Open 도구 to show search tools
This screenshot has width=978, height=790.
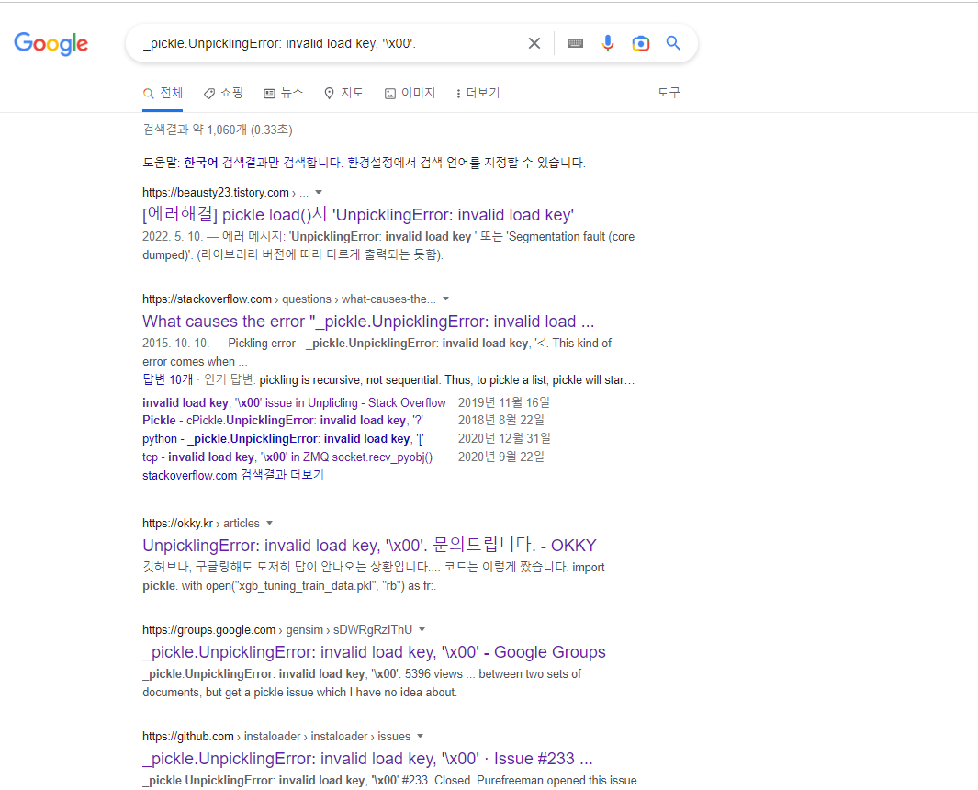[x=669, y=93]
